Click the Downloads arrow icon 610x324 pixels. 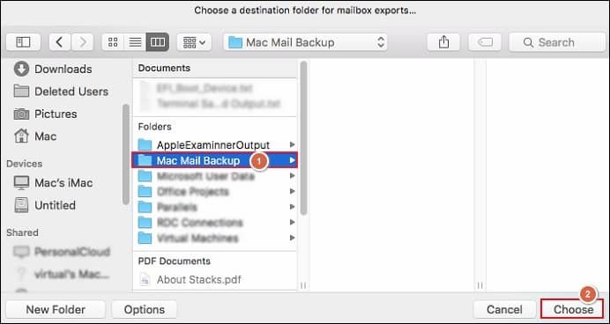point(21,70)
